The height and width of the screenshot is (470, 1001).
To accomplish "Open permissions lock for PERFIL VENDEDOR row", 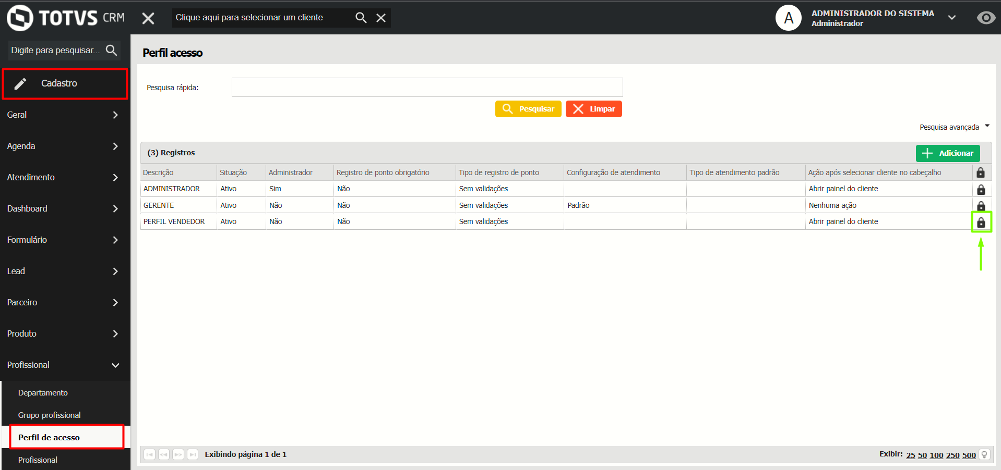I will [981, 222].
